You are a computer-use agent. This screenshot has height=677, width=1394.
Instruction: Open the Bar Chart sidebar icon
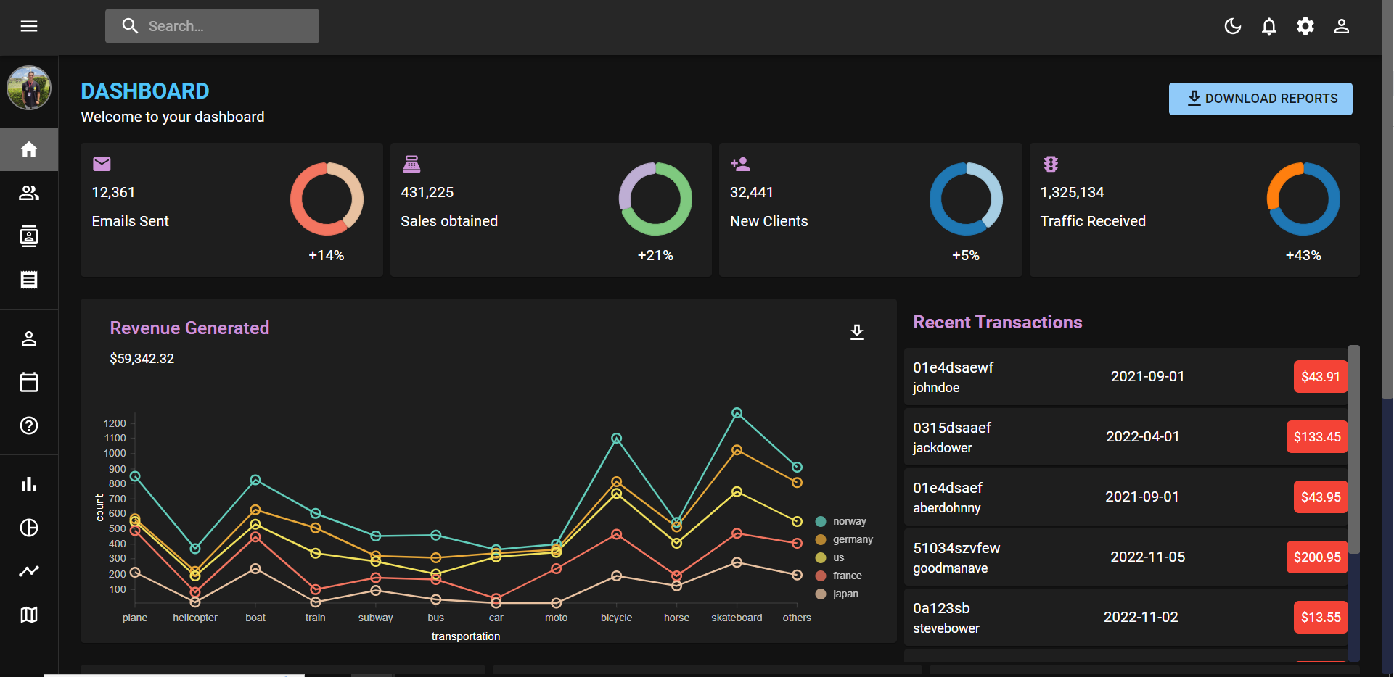[x=29, y=484]
